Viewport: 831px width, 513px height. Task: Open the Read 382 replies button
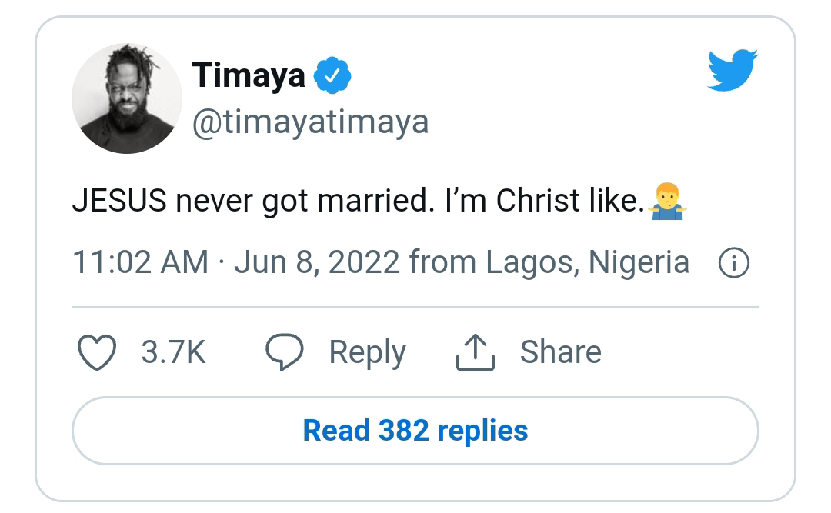[415, 431]
